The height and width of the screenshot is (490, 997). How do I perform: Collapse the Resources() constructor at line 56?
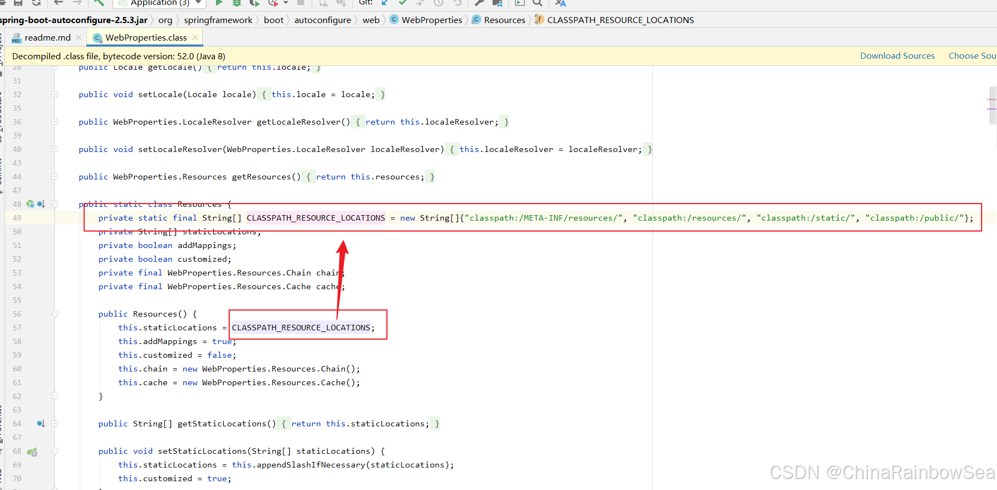pyautogui.click(x=55, y=314)
